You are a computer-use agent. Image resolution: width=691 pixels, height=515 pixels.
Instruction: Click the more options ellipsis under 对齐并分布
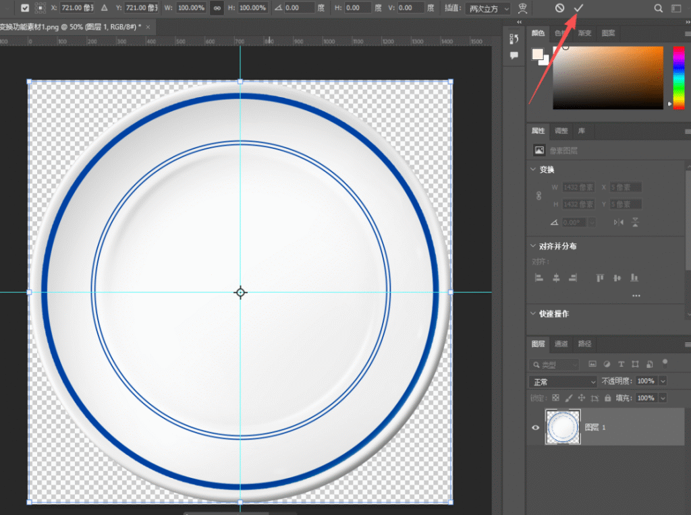coord(636,296)
